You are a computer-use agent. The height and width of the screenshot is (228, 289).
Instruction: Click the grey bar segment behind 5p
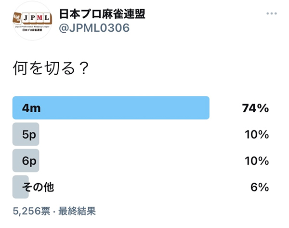coord(26,134)
